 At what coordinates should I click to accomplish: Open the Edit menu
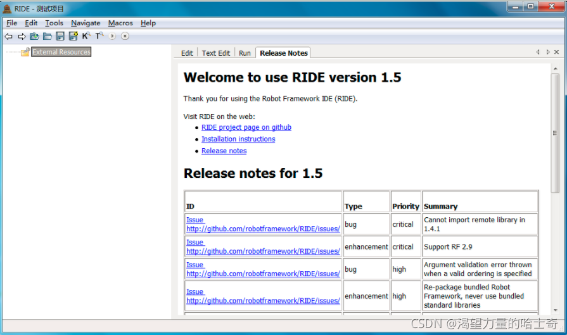point(31,23)
